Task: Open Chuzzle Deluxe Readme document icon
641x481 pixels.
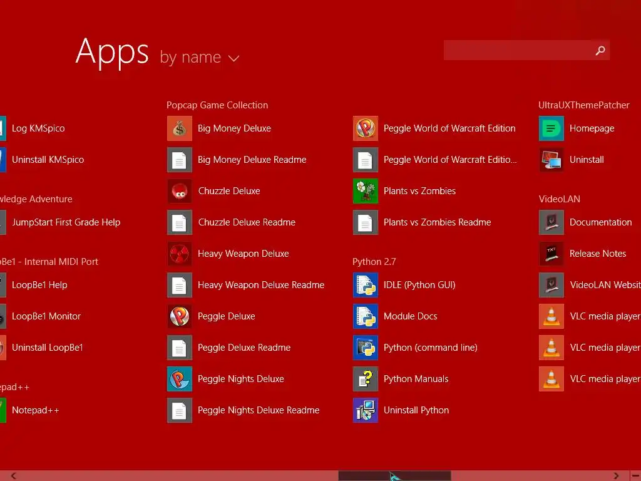Action: [x=180, y=222]
